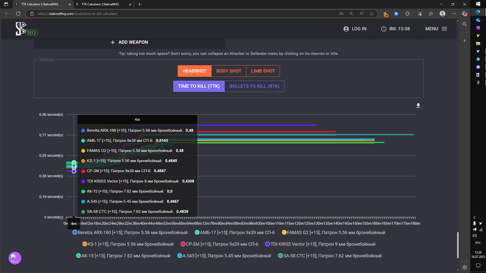Select BODY SHOT hit zone

pos(229,71)
